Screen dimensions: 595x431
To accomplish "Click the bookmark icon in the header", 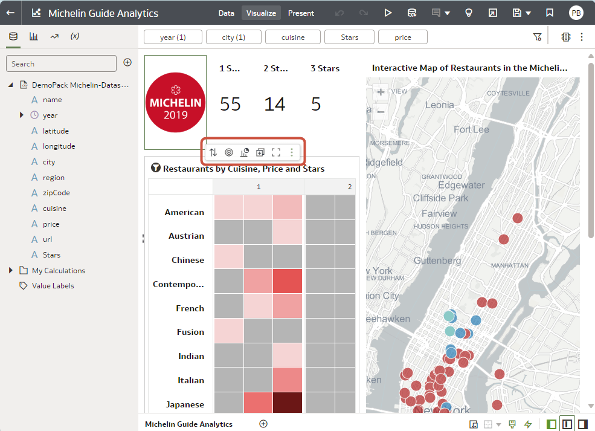I will coord(550,13).
